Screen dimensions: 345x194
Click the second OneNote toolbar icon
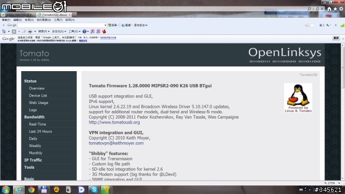pos(98,31)
